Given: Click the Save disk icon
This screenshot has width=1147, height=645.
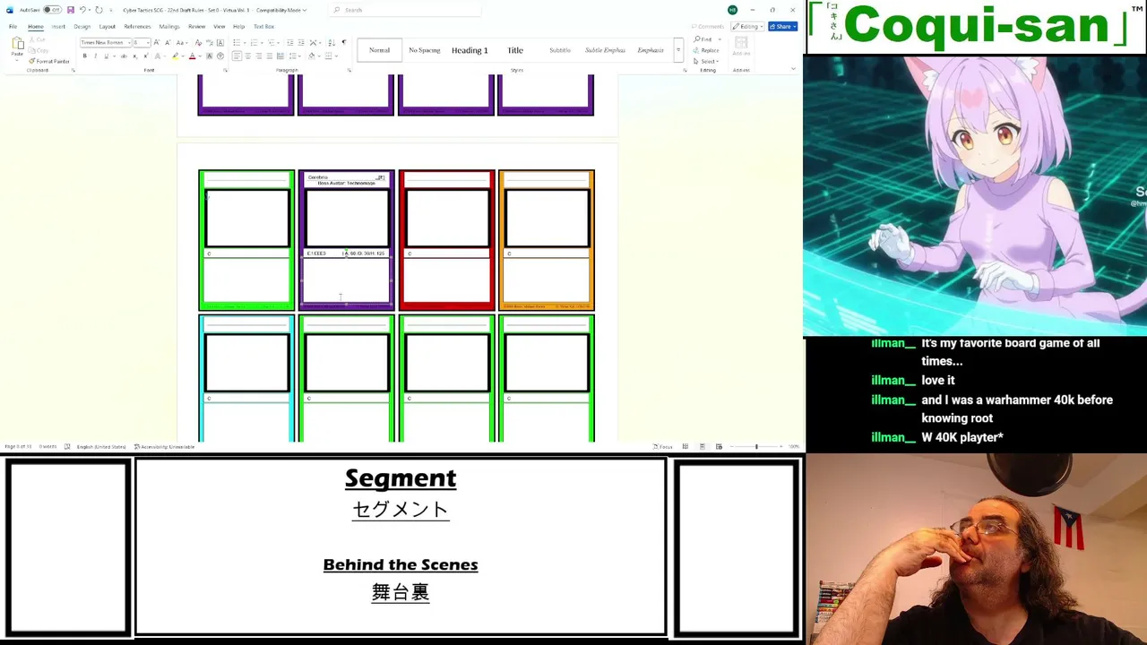Looking at the screenshot, I should pyautogui.click(x=71, y=10).
